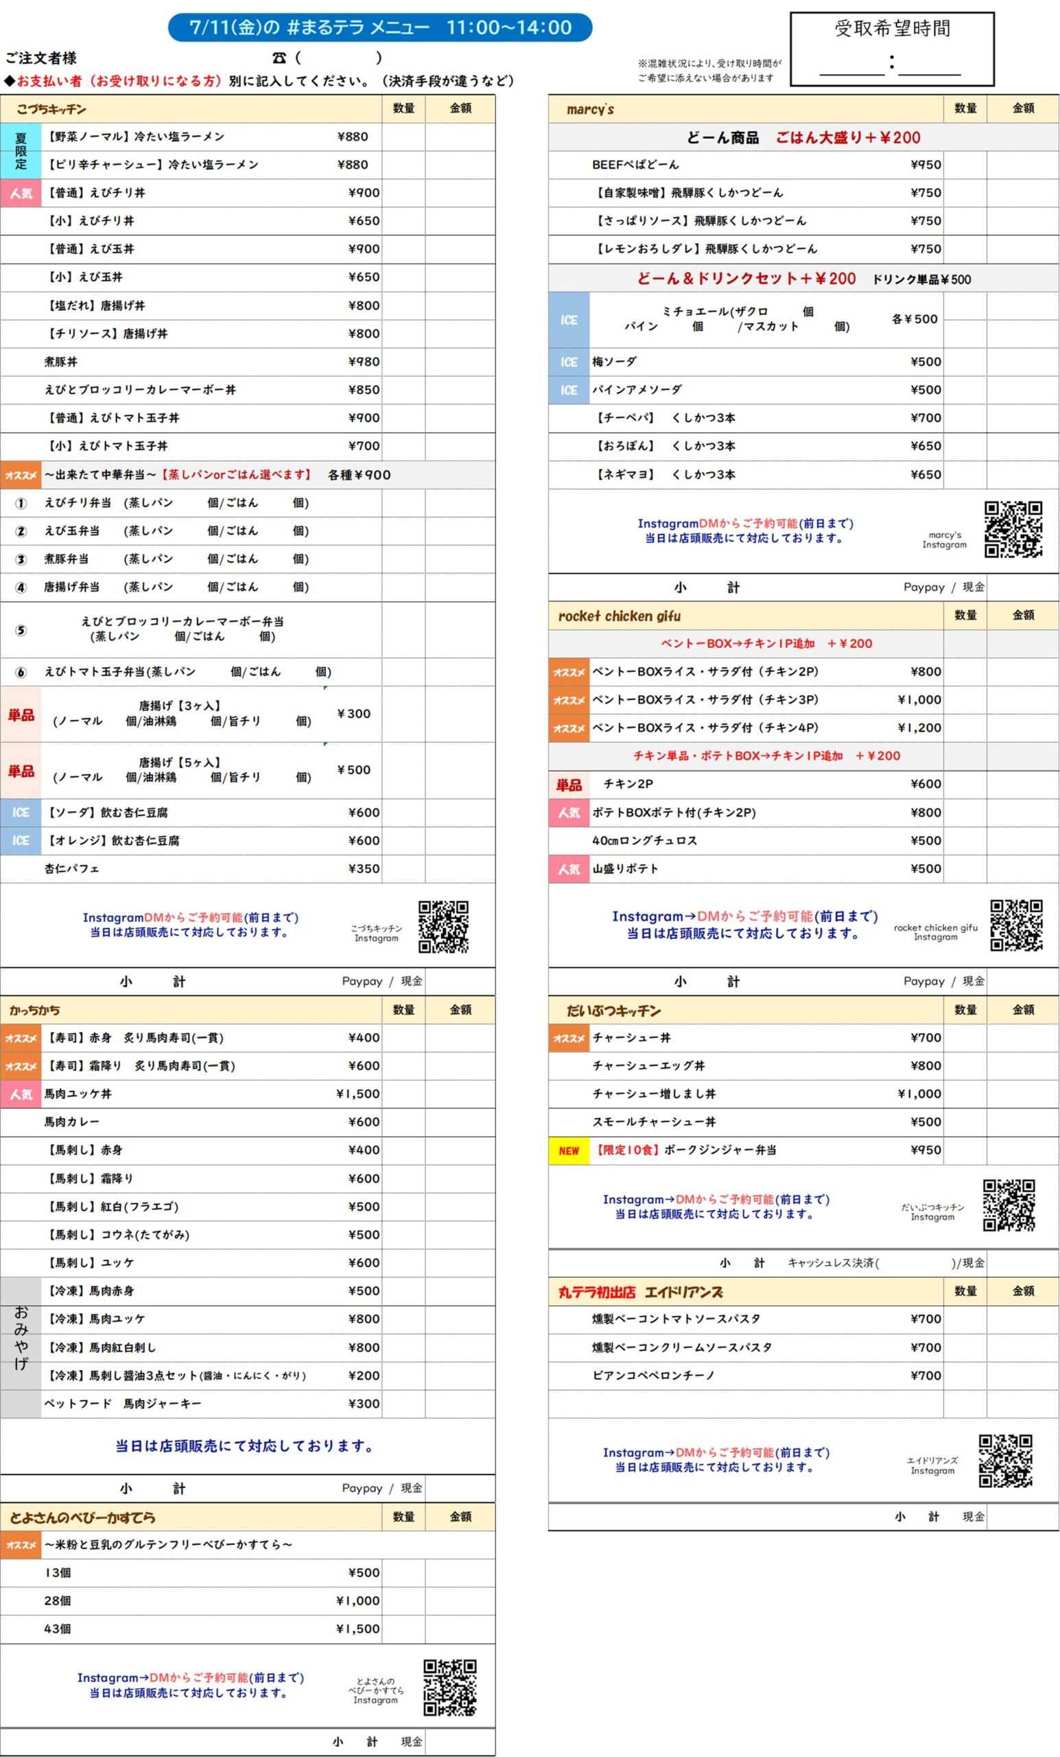Click the 金額 cell for BEEFぺぱどーん
1060x1757 pixels.
(x=1023, y=165)
